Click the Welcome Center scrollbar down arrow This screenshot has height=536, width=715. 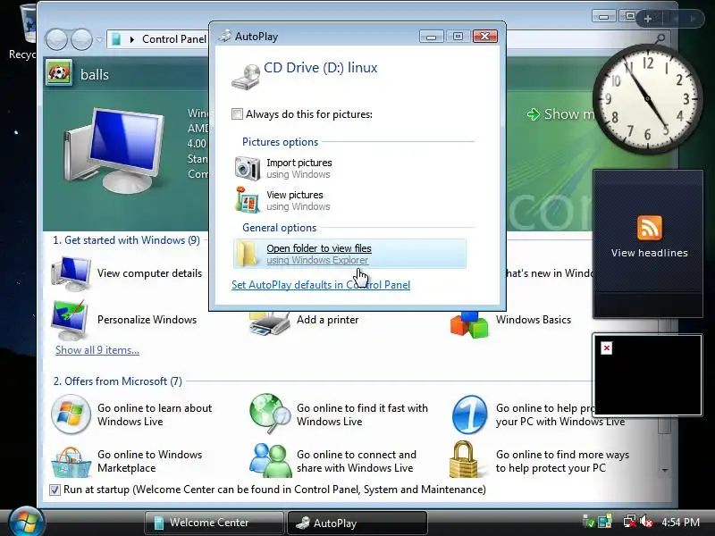point(665,470)
